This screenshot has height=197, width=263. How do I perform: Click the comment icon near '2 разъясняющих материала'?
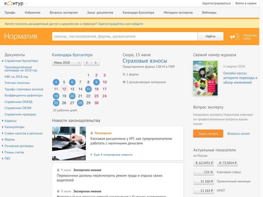tap(124, 82)
